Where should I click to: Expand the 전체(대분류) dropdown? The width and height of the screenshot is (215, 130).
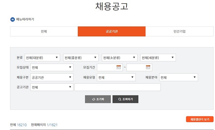[42, 57]
